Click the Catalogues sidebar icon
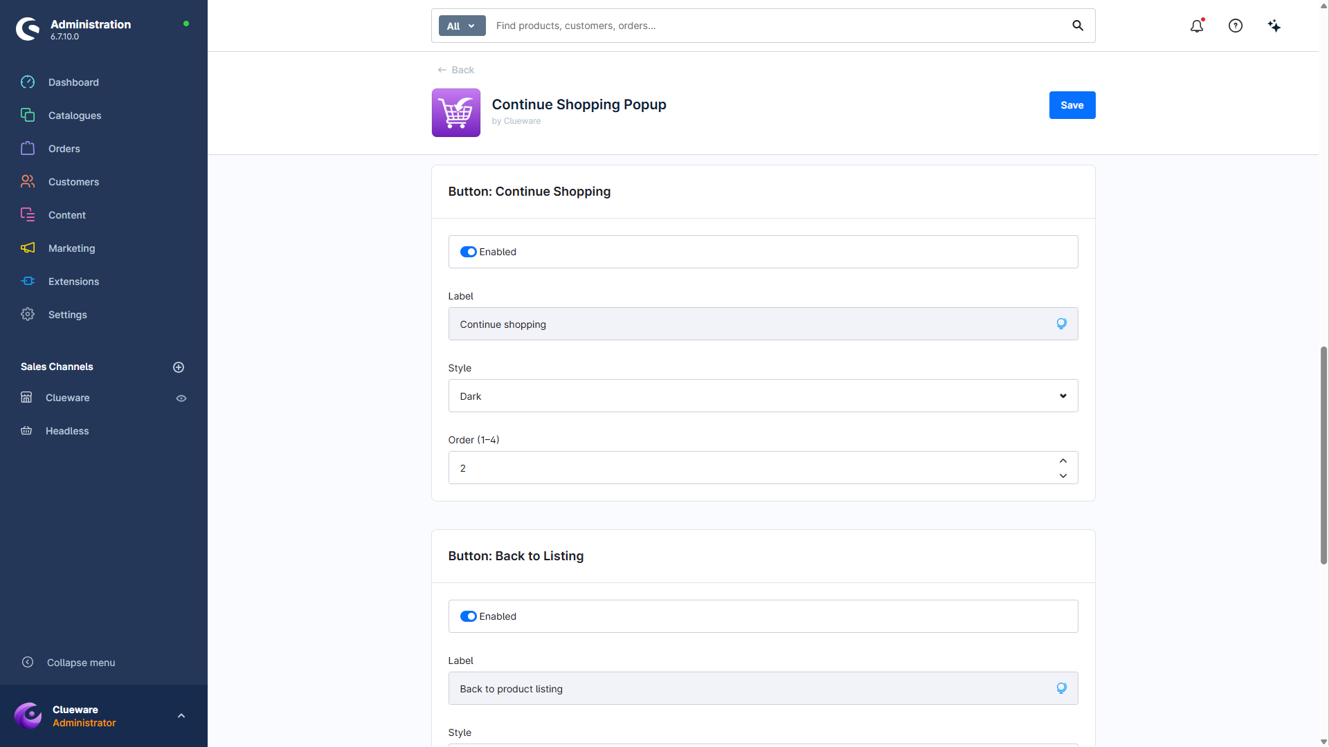The height and width of the screenshot is (747, 1329). (x=28, y=116)
